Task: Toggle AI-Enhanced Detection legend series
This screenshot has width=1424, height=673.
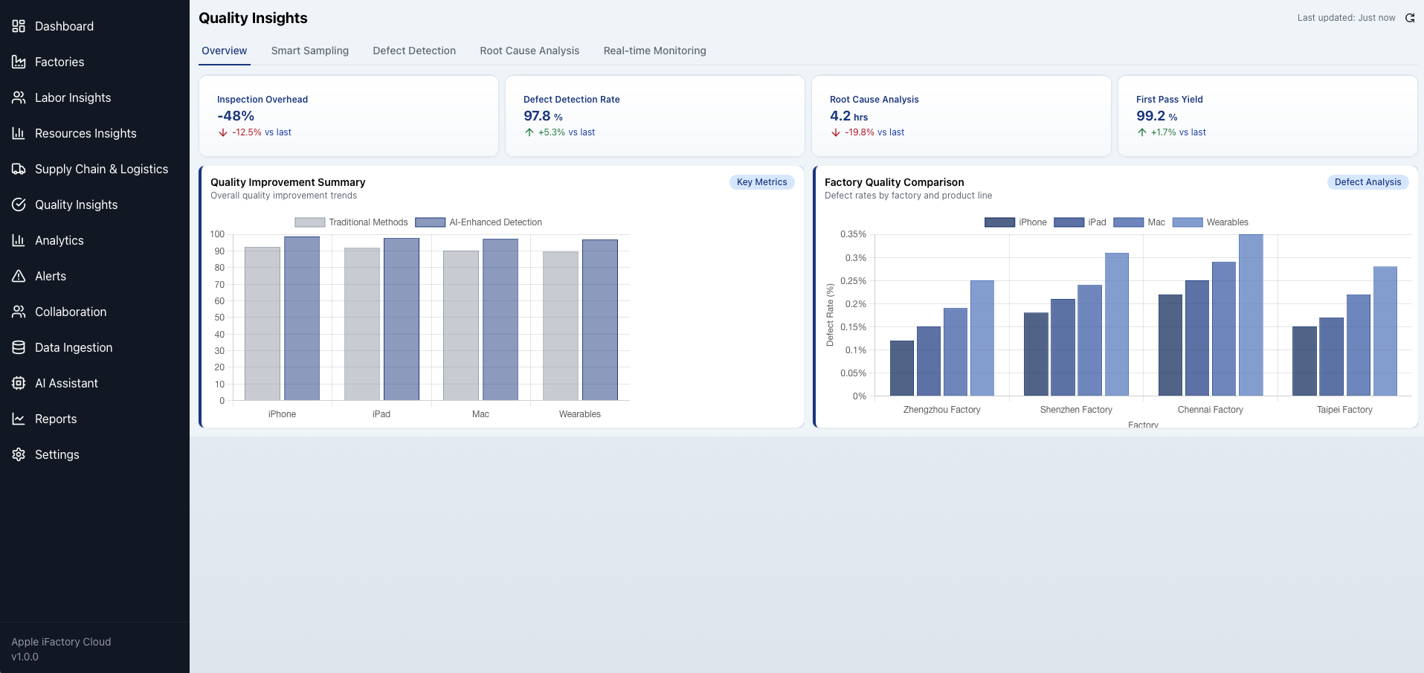Action: coord(478,222)
